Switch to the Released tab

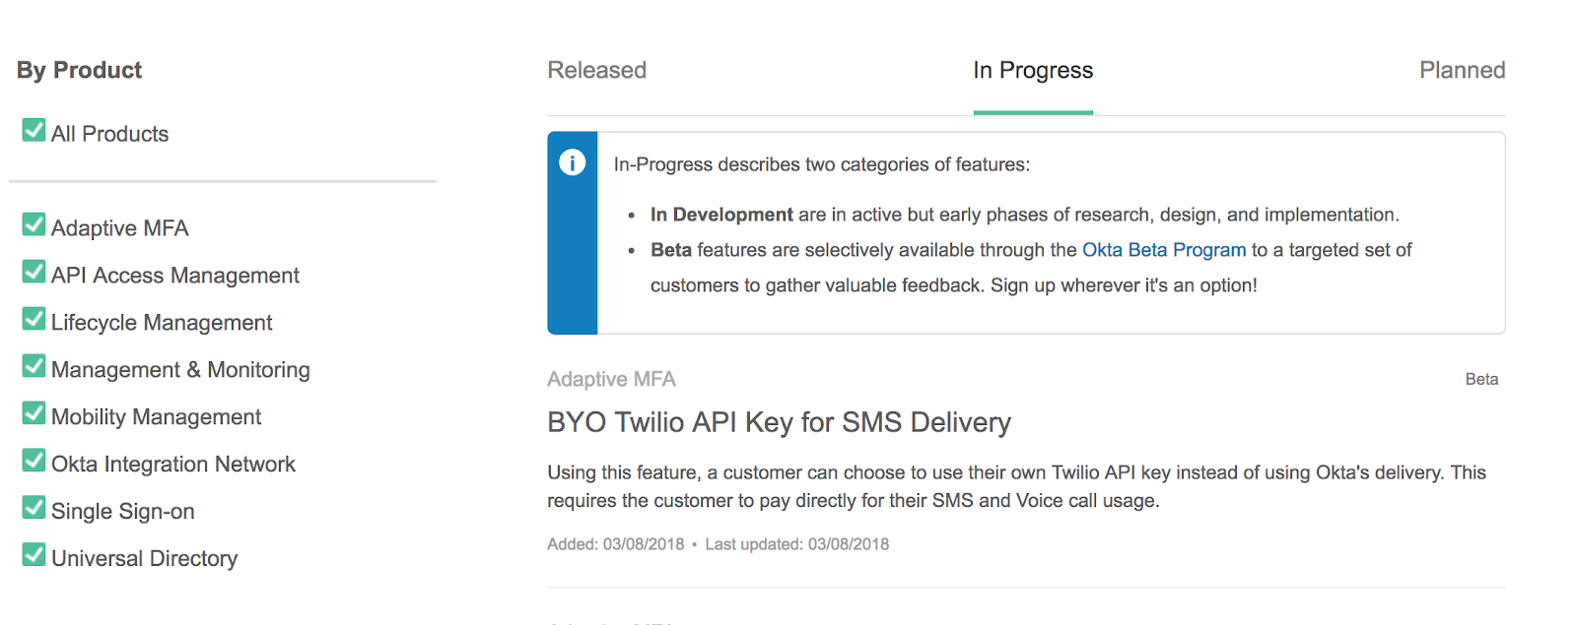[596, 71]
